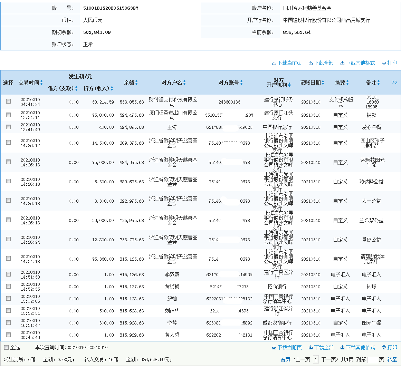The height and width of the screenshot is (368, 401).
Task: Sort transactions by 交易时间 column
Action: pos(41,83)
